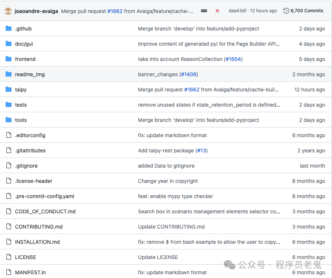Click the tests folder icon
Viewport: 332px width, 278px height.
tap(9, 104)
